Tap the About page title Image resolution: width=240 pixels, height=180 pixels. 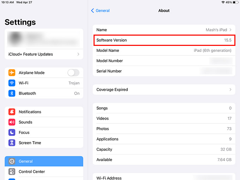tap(164, 11)
